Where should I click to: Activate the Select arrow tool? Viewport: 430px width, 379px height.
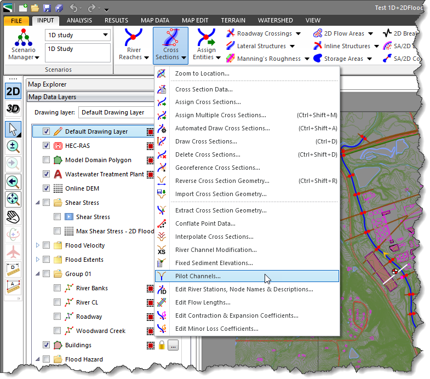coord(13,129)
